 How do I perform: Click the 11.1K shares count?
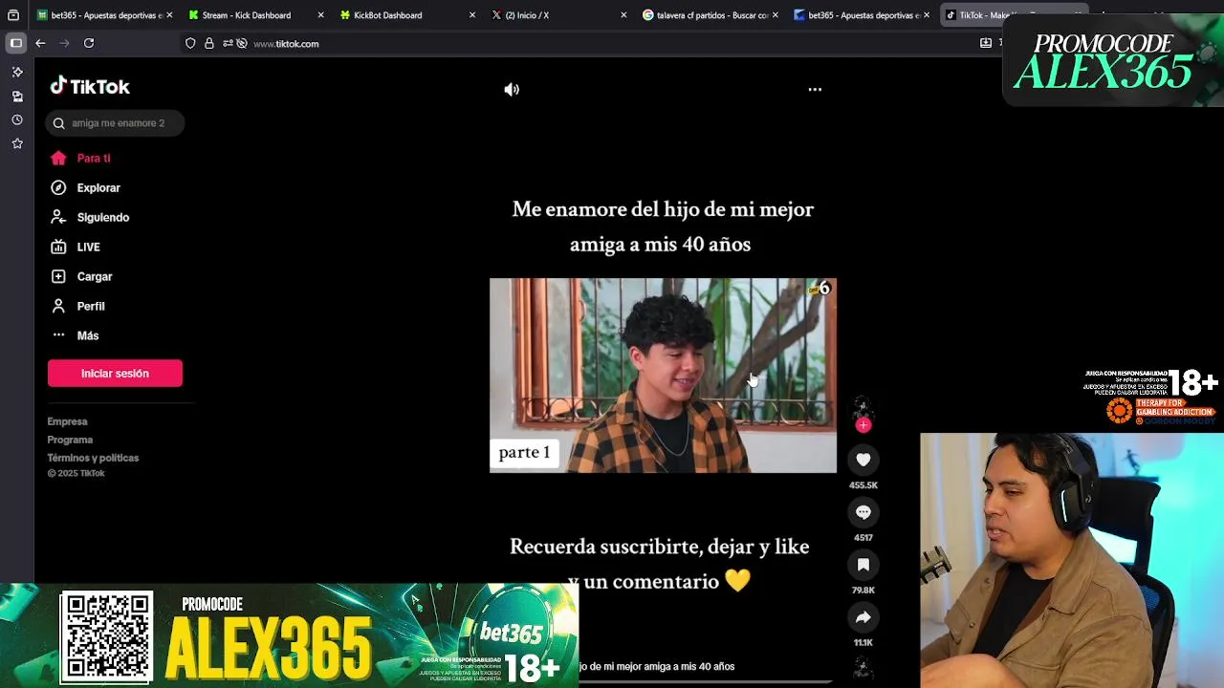point(863,643)
